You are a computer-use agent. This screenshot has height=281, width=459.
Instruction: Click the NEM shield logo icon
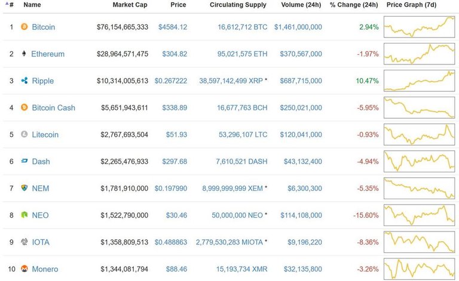point(25,188)
